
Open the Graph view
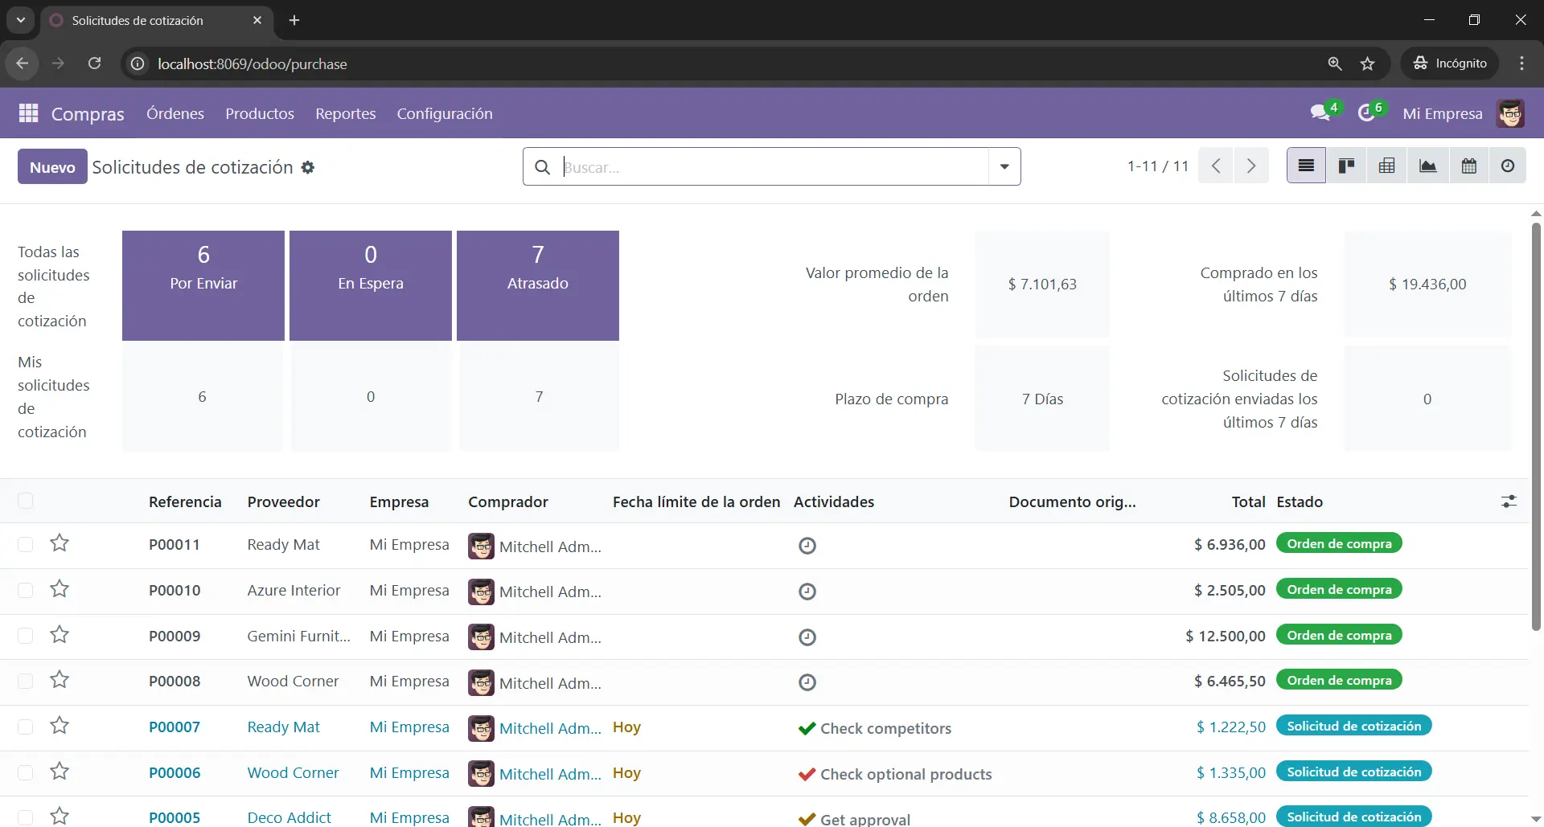point(1427,166)
